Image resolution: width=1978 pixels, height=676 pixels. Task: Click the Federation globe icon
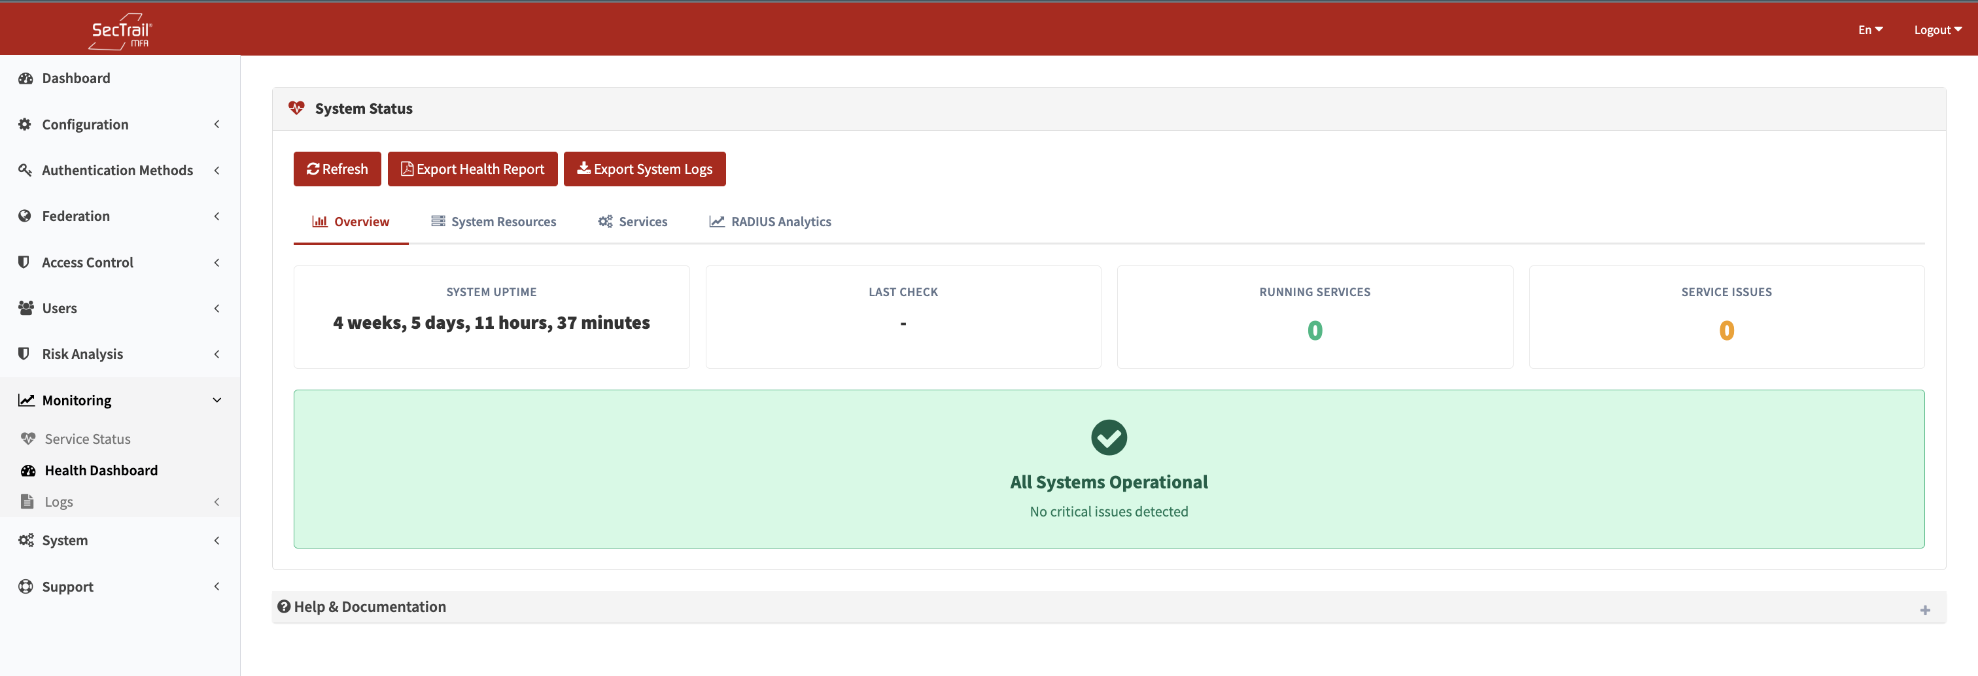tap(26, 216)
